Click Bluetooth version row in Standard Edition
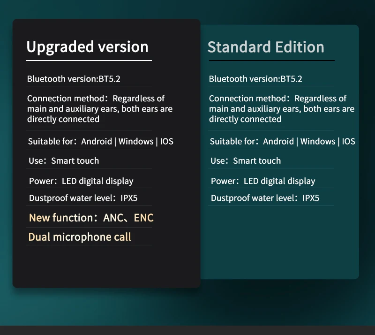 [255, 79]
